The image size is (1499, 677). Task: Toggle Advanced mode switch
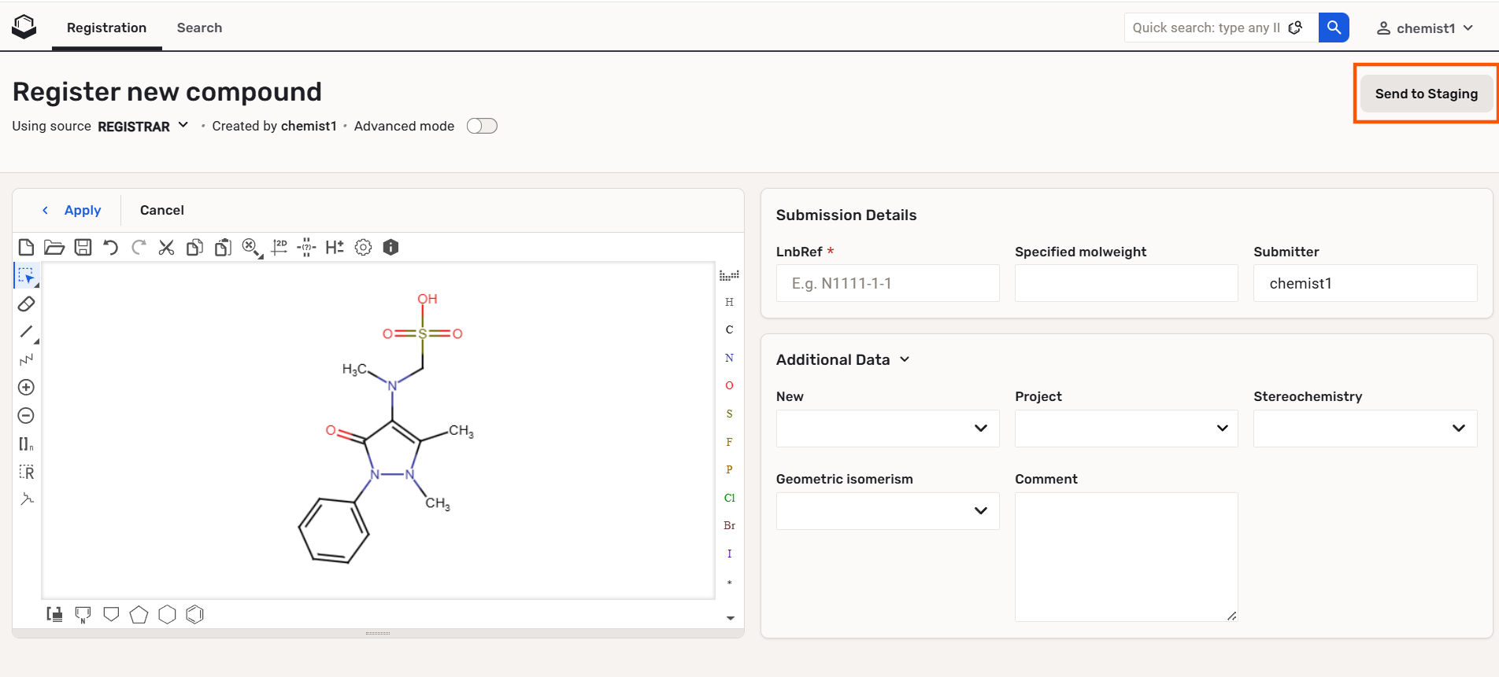[x=482, y=126]
